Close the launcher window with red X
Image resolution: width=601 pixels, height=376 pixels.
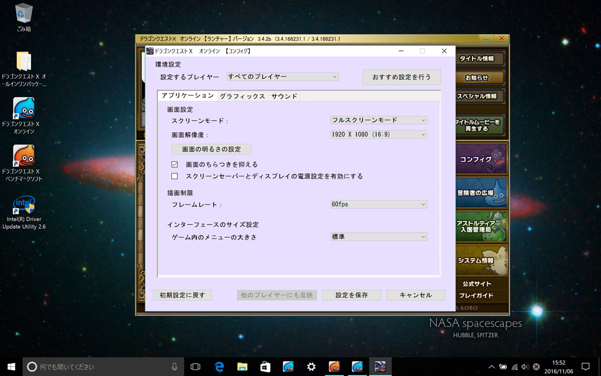point(501,38)
